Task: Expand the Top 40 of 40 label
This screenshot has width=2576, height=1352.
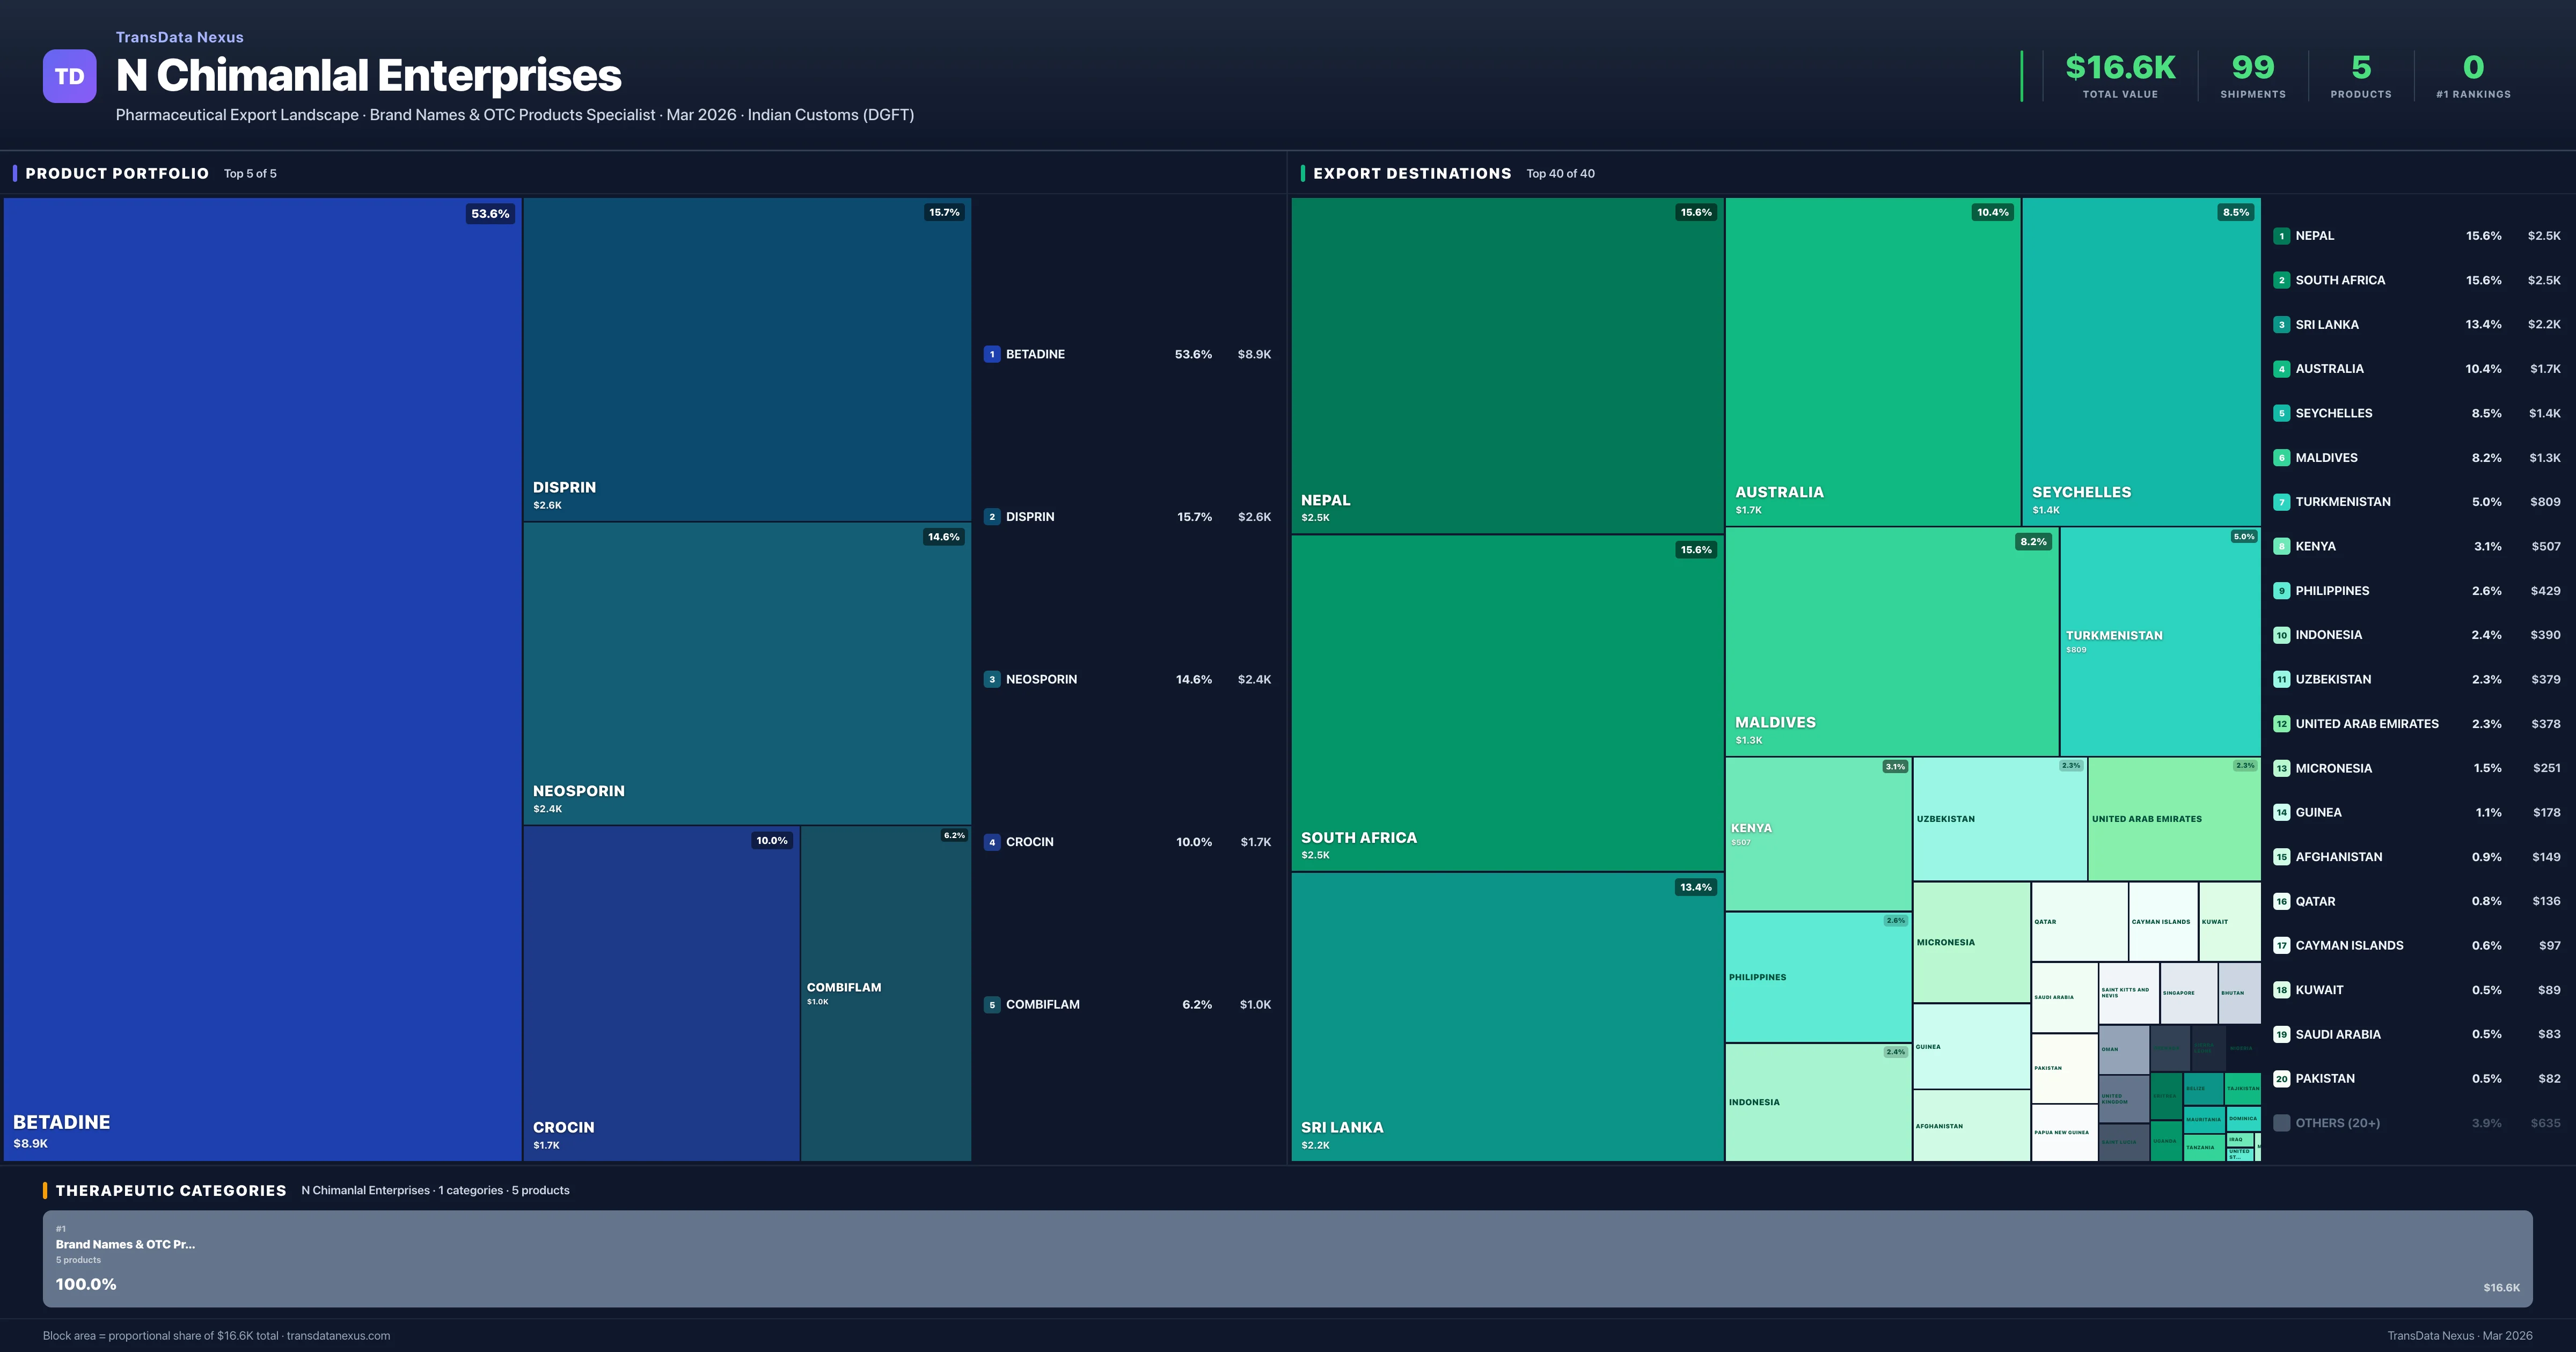Action: (x=1561, y=173)
